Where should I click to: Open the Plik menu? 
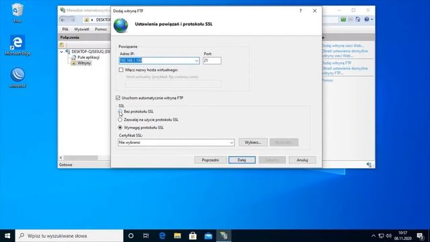coord(65,29)
